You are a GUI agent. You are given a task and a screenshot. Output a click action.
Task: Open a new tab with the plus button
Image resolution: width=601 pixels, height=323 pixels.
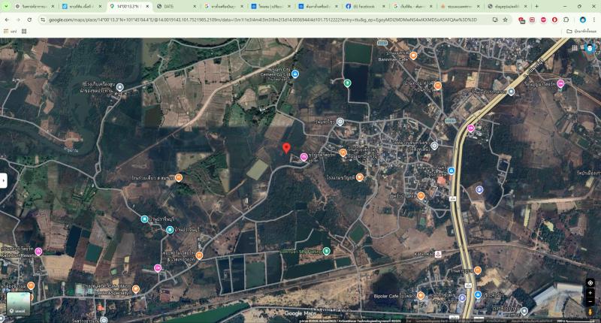point(536,7)
